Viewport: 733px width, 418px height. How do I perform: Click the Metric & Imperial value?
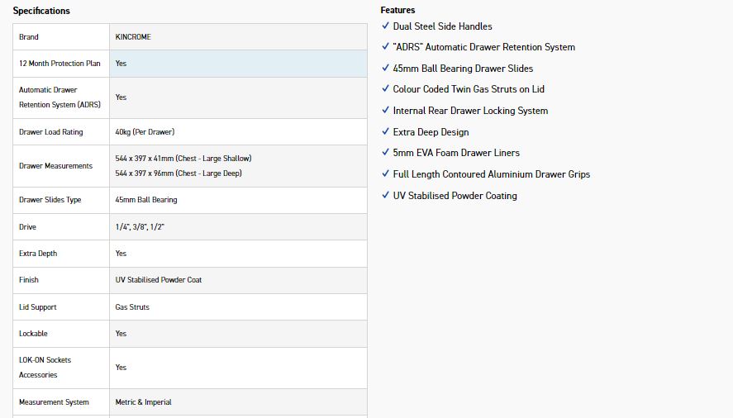coord(143,402)
